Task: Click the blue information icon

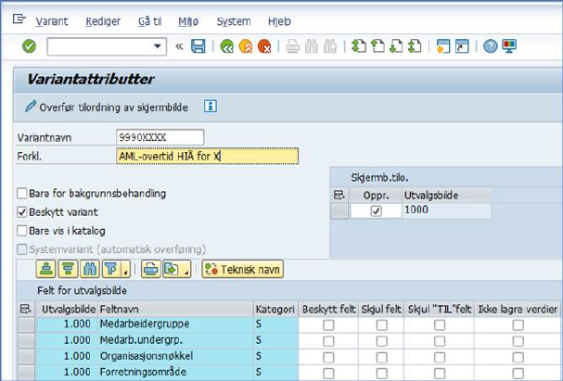Action: click(211, 107)
